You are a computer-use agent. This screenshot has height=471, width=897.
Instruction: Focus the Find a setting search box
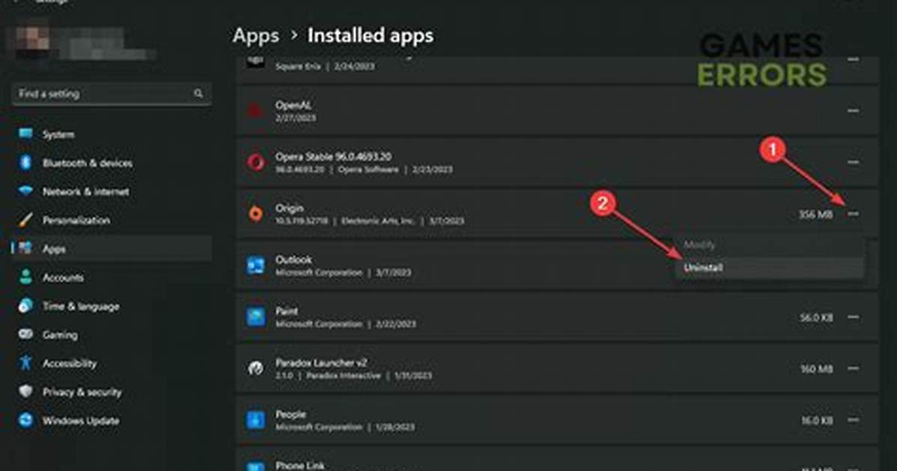112,93
